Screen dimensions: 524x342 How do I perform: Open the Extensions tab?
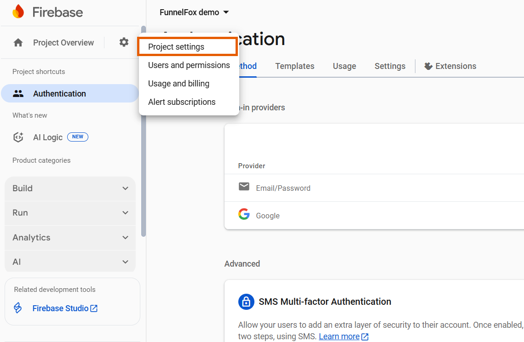pos(450,66)
